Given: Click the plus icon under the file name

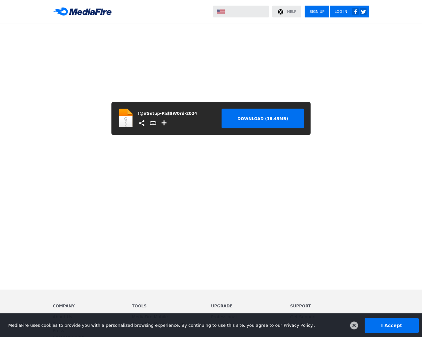Looking at the screenshot, I should click(x=164, y=123).
